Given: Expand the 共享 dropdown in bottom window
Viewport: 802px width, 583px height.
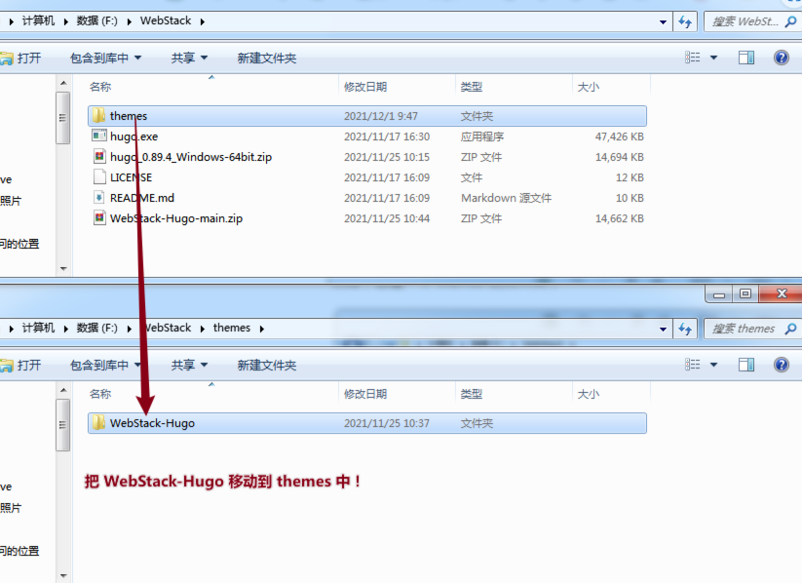Looking at the screenshot, I should pyautogui.click(x=189, y=365).
